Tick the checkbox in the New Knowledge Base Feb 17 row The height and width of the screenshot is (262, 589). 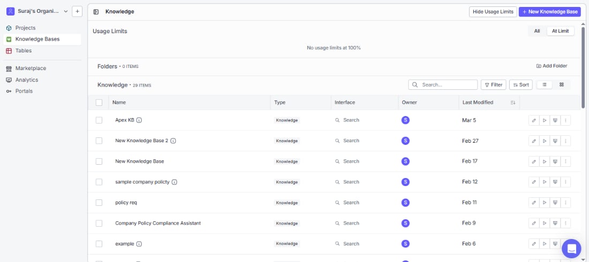99,161
